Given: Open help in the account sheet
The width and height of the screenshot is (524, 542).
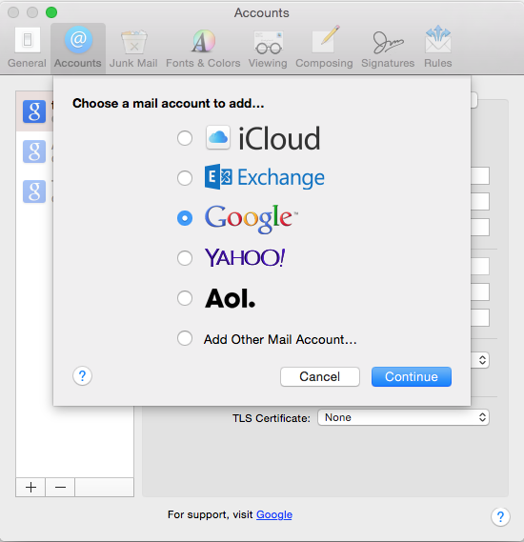Looking at the screenshot, I should pyautogui.click(x=82, y=375).
